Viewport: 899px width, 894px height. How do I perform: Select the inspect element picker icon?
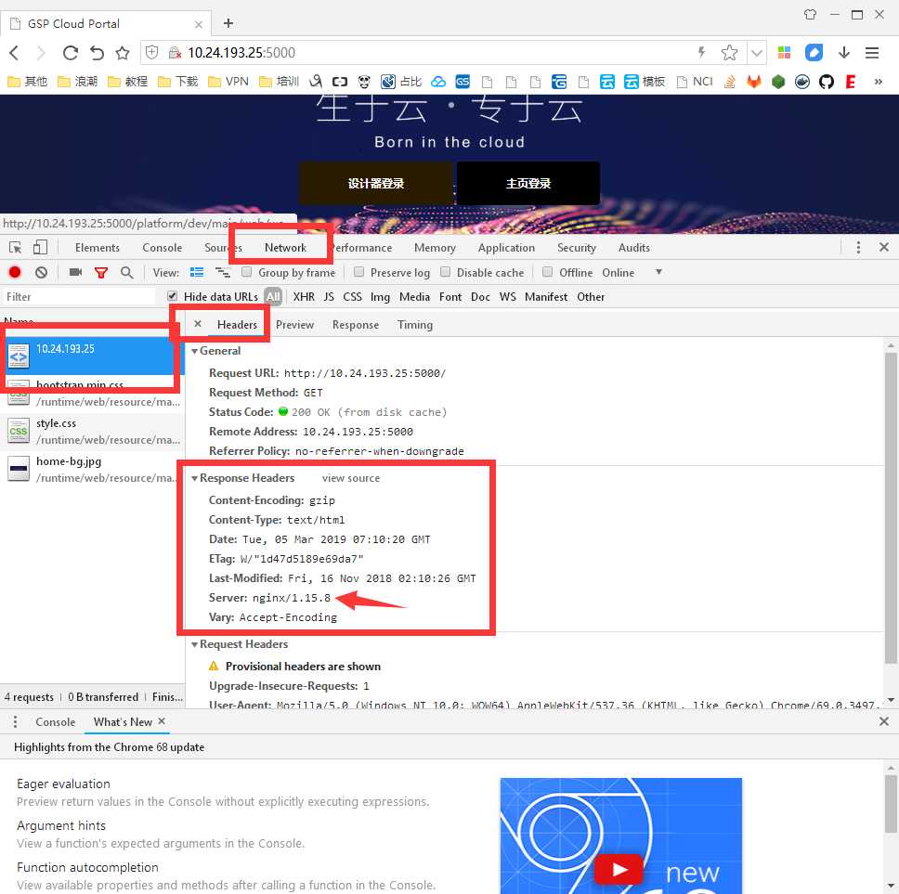(15, 248)
